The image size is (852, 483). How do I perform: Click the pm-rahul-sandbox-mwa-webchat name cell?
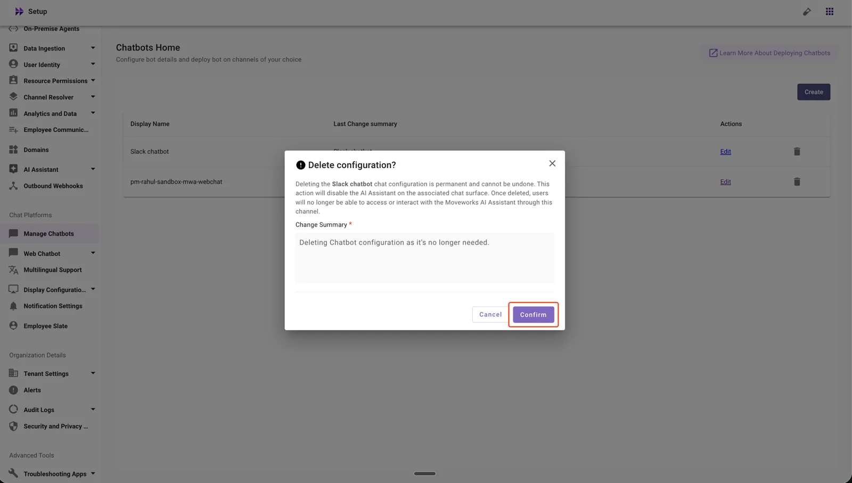176,182
